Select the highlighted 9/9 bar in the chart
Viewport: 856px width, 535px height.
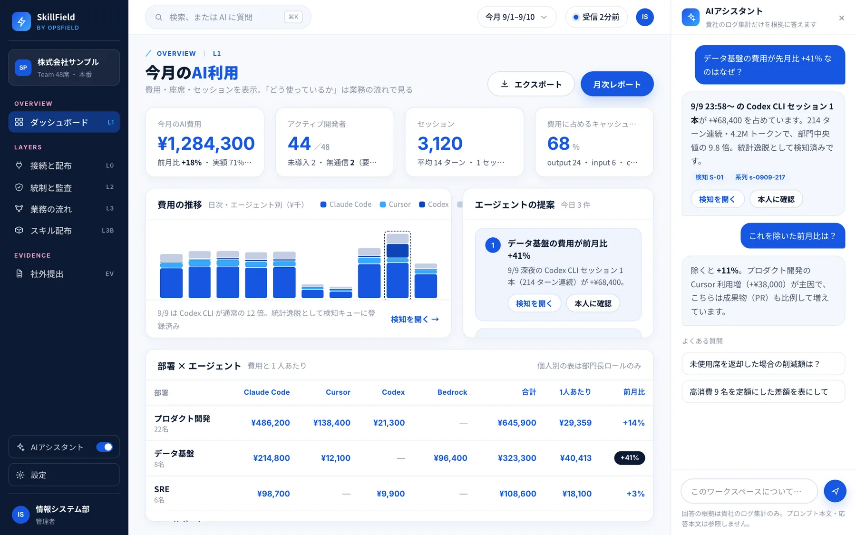398,265
